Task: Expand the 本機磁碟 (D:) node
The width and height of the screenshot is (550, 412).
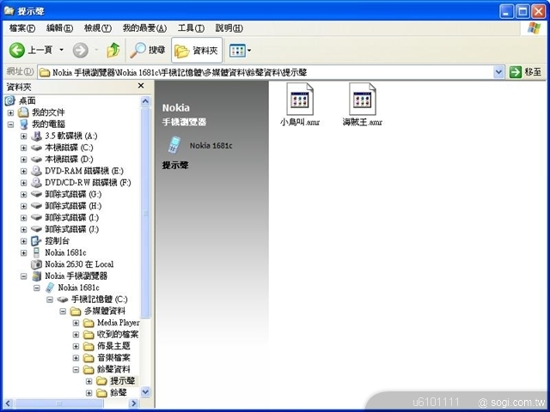Action: (x=23, y=160)
